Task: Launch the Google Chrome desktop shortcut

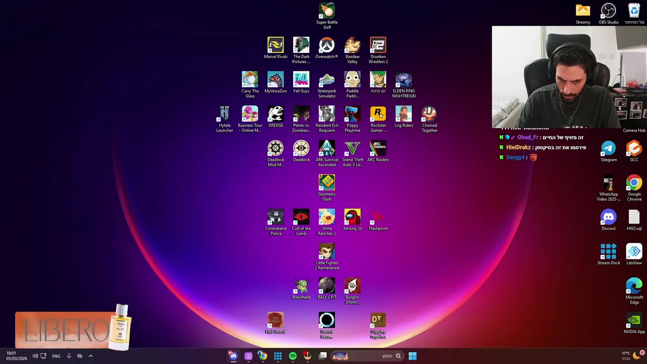Action: [x=634, y=188]
